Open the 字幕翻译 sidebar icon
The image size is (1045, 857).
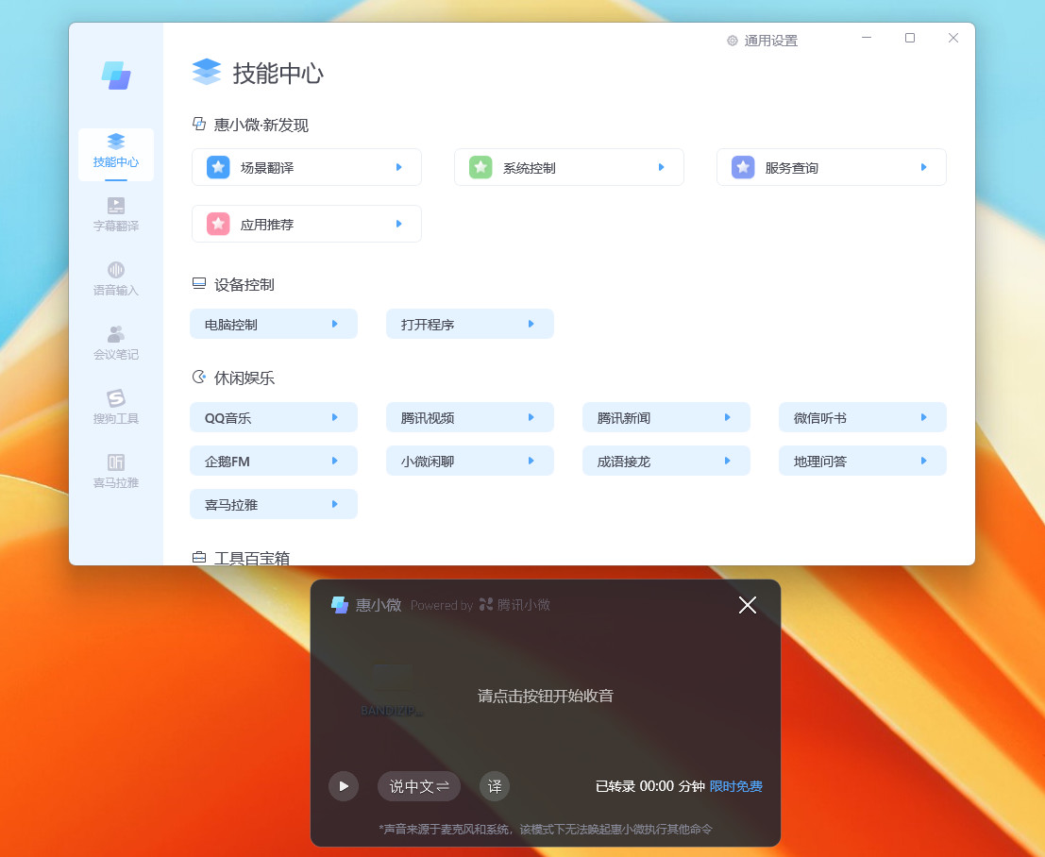115,213
